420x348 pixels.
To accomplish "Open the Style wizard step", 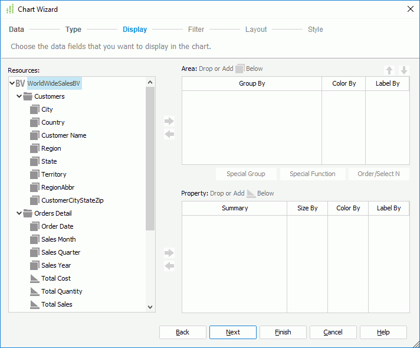I will (315, 29).
